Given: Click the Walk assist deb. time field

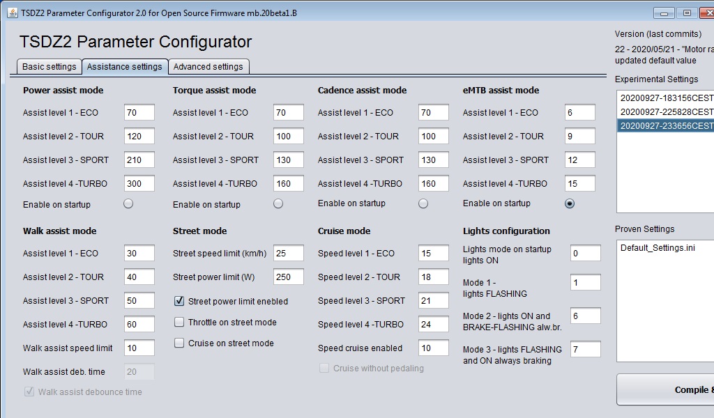Looking at the screenshot, I should tap(139, 371).
